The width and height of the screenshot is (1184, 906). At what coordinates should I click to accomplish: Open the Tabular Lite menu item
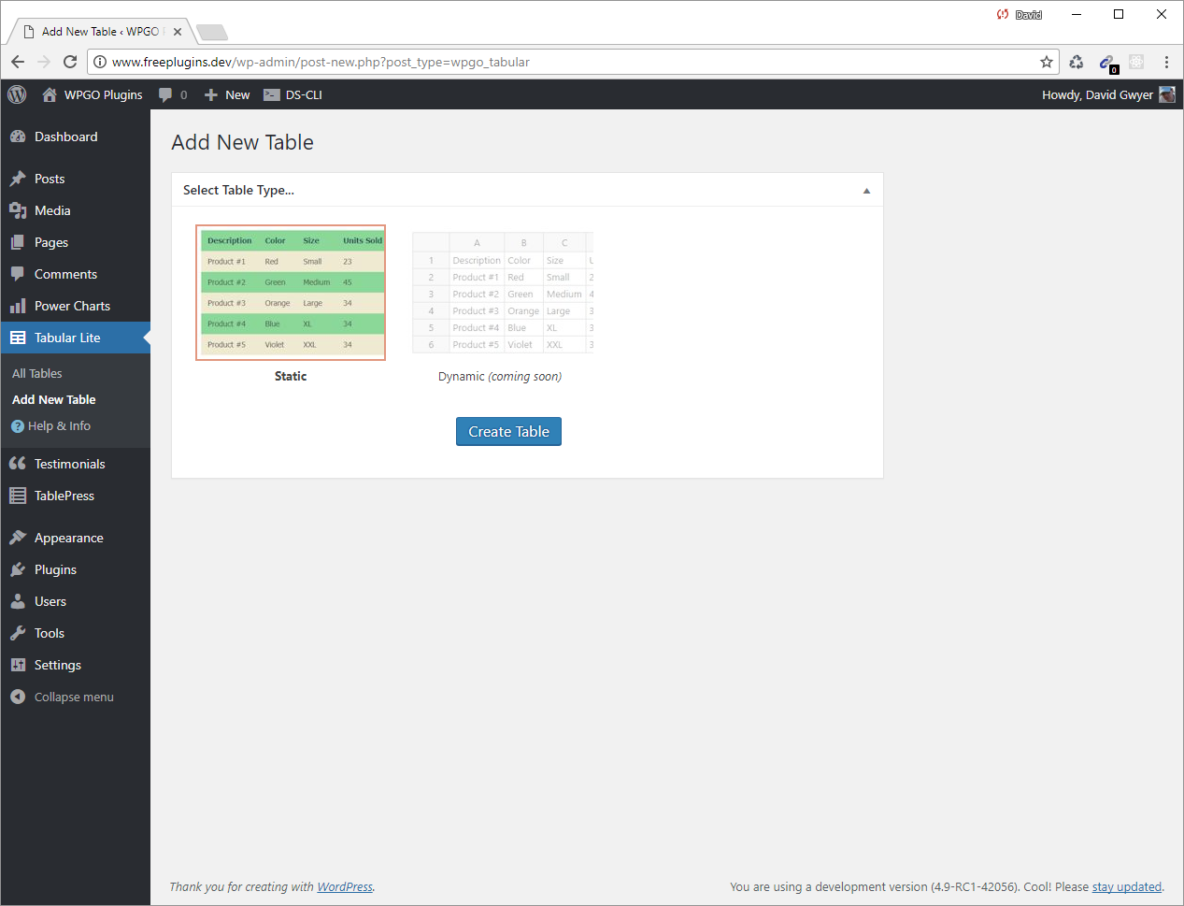(76, 338)
